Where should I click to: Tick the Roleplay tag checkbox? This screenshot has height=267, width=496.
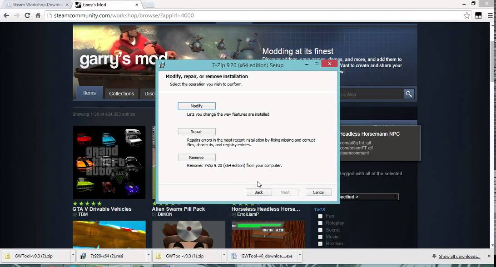(320, 223)
